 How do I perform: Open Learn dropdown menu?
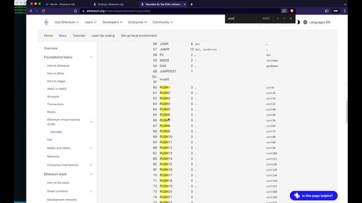point(90,22)
